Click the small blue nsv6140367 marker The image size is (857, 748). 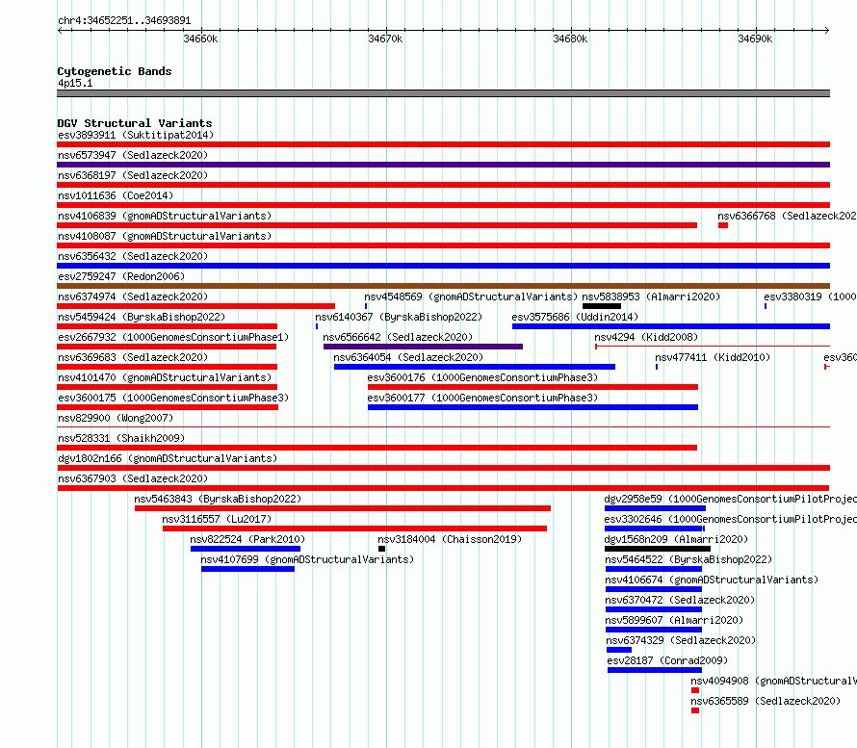(317, 326)
